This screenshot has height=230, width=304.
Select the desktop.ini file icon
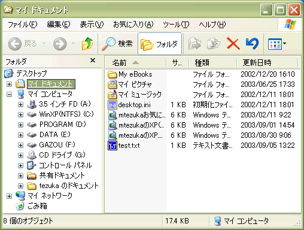113,105
